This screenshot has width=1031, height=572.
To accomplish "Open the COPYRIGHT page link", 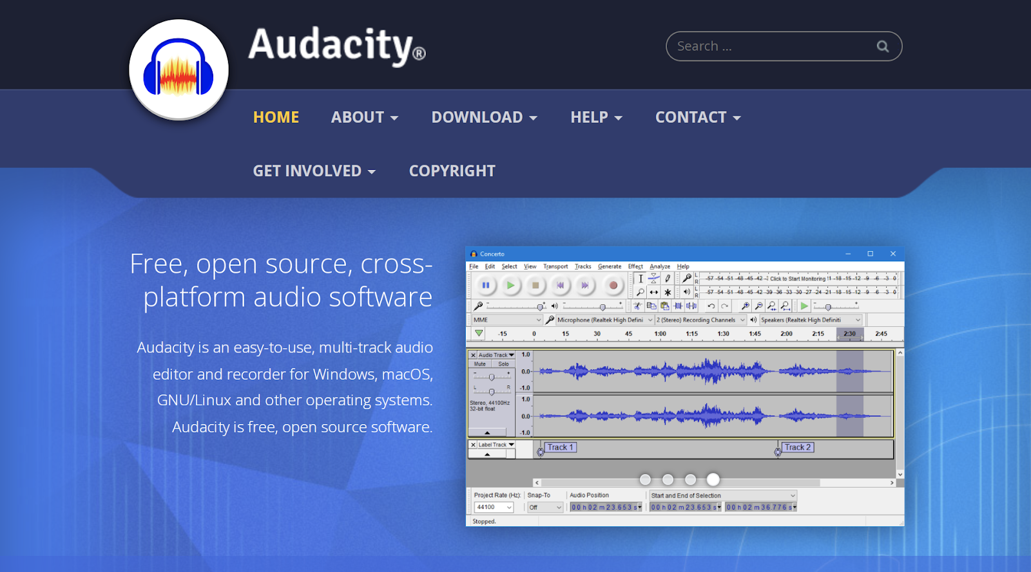I will [452, 171].
